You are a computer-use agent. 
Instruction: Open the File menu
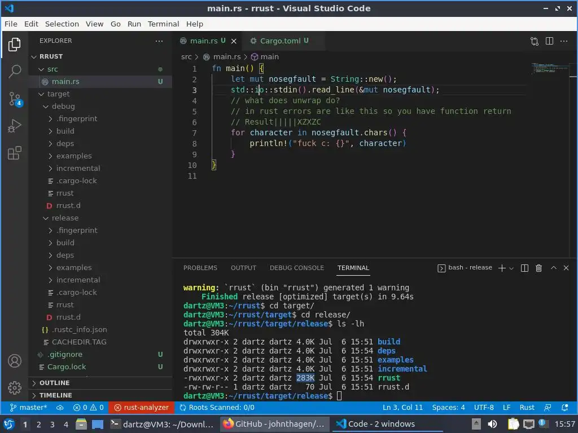click(x=11, y=24)
